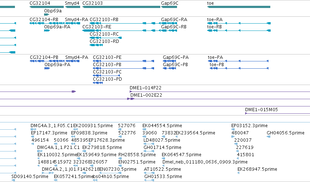Click EST 480047
310x182 pixels.
240,133
